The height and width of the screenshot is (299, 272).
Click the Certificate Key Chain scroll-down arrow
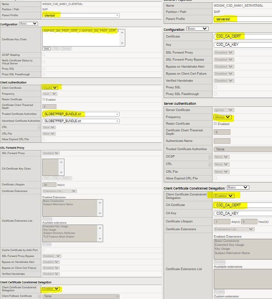pyautogui.click(x=122, y=43)
